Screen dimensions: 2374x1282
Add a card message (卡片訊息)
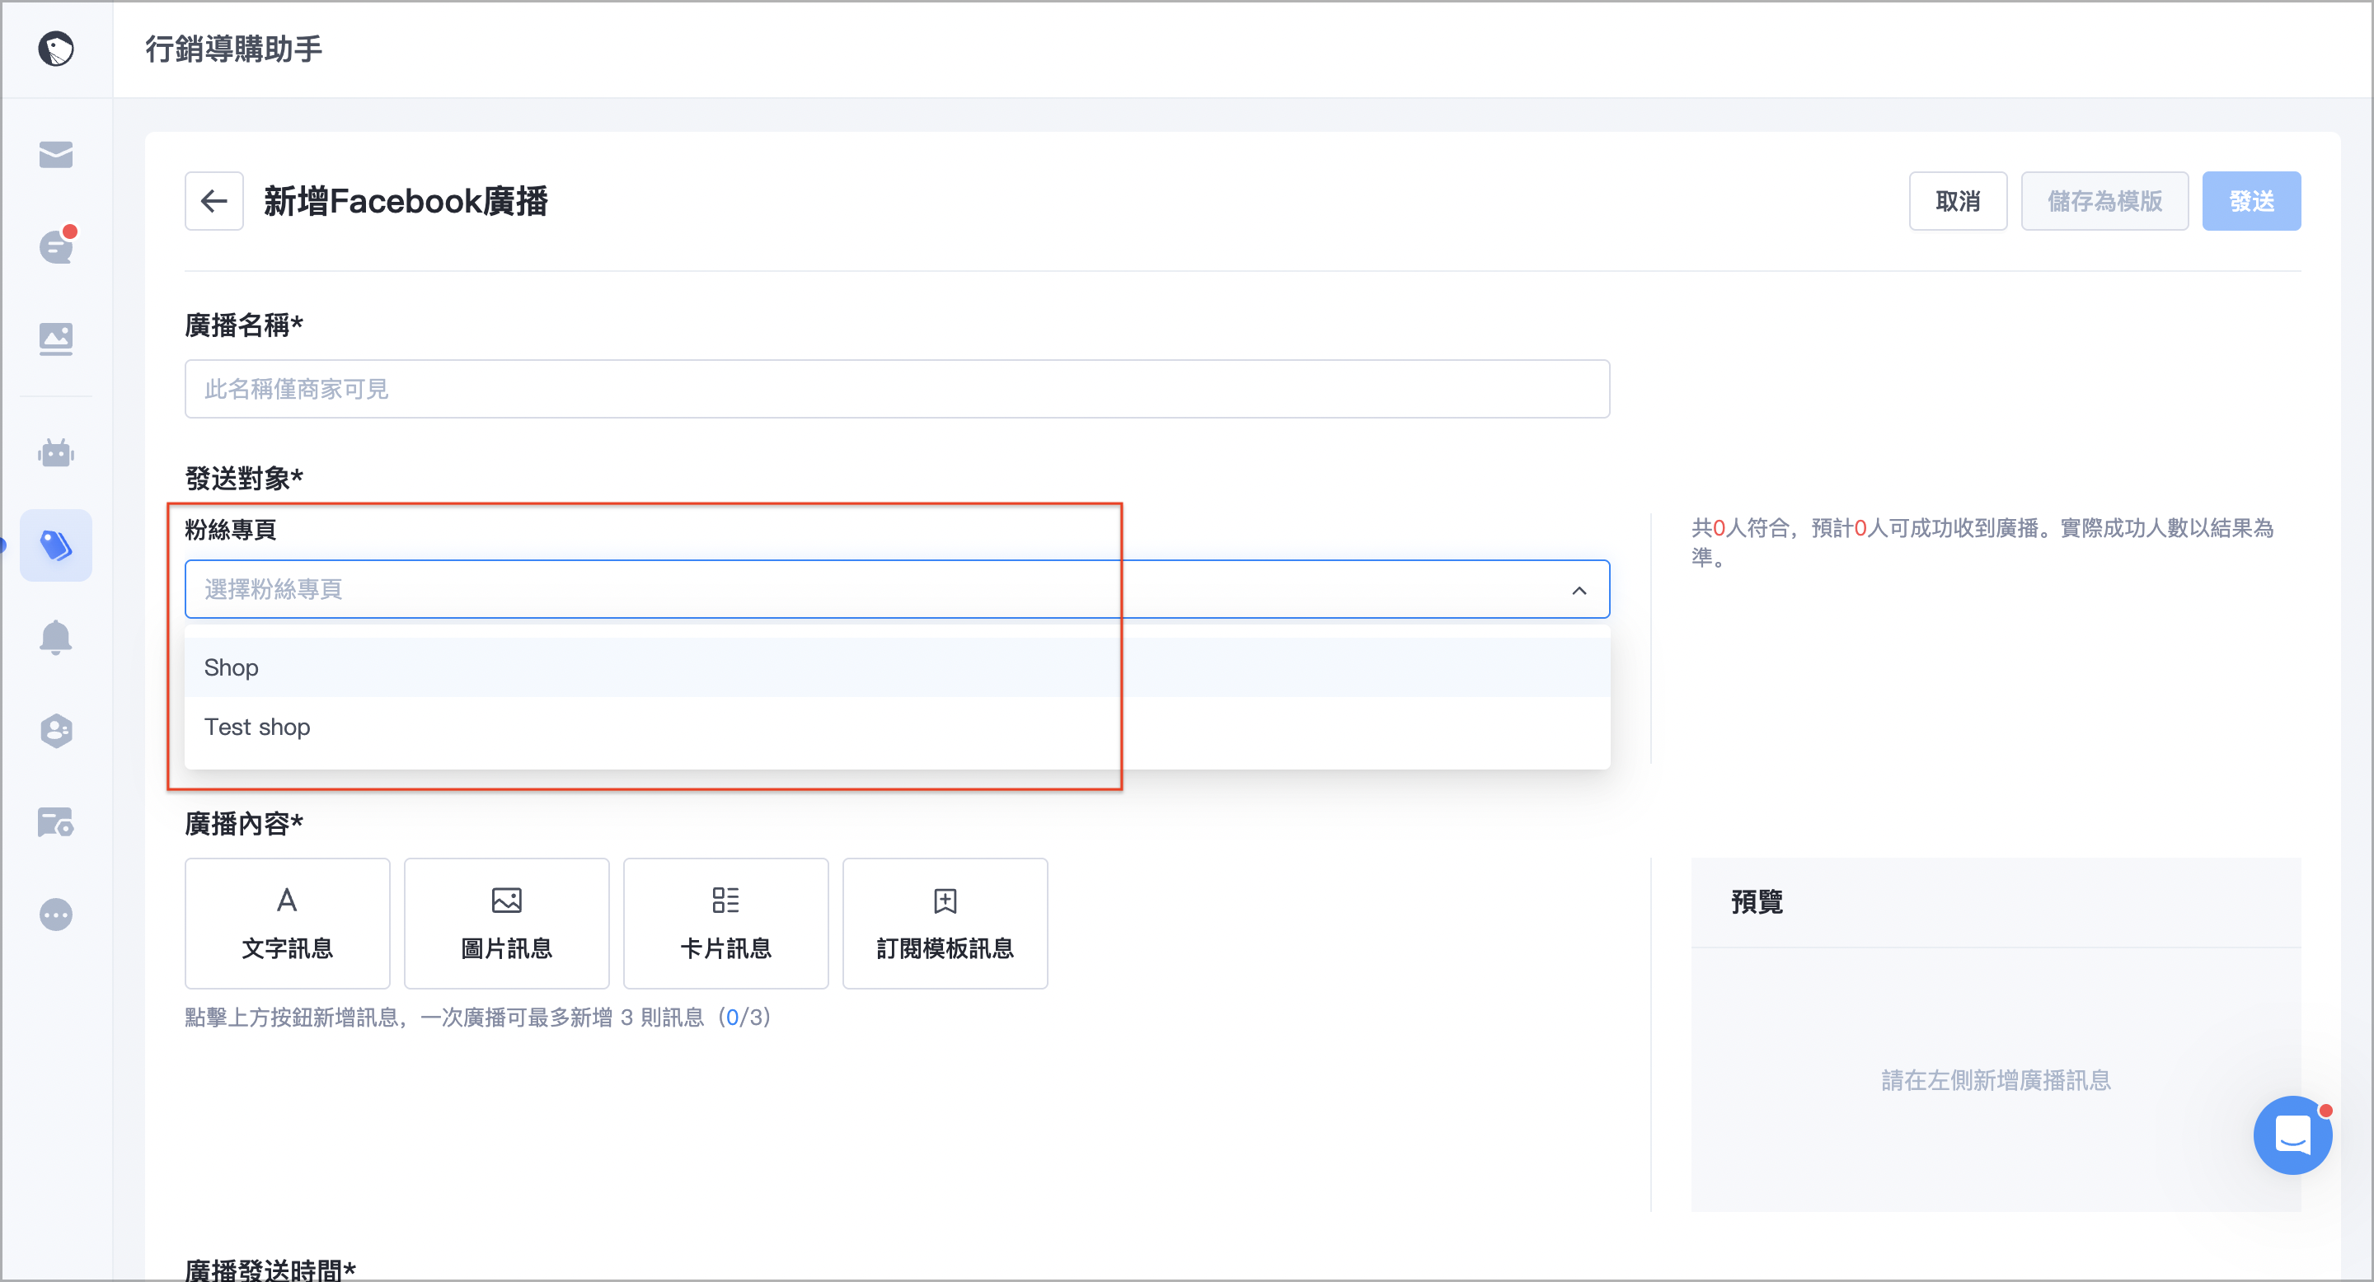pyautogui.click(x=726, y=924)
